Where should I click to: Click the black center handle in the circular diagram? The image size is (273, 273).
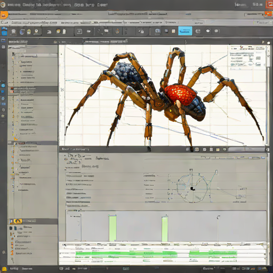pyautogui.click(x=192, y=189)
